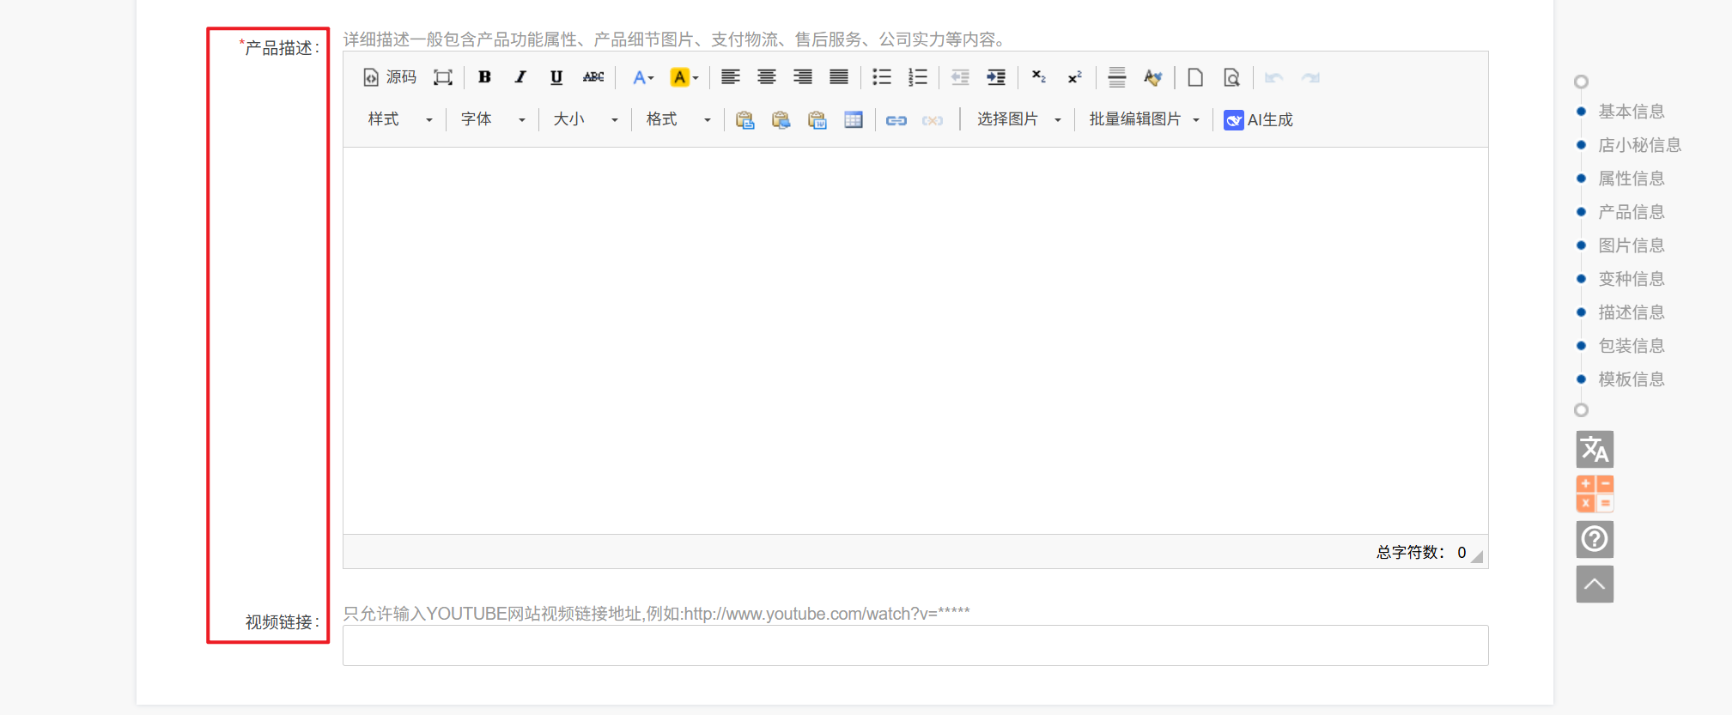Click the maximize editor icon
Image resolution: width=1732 pixels, height=715 pixels.
(x=442, y=77)
